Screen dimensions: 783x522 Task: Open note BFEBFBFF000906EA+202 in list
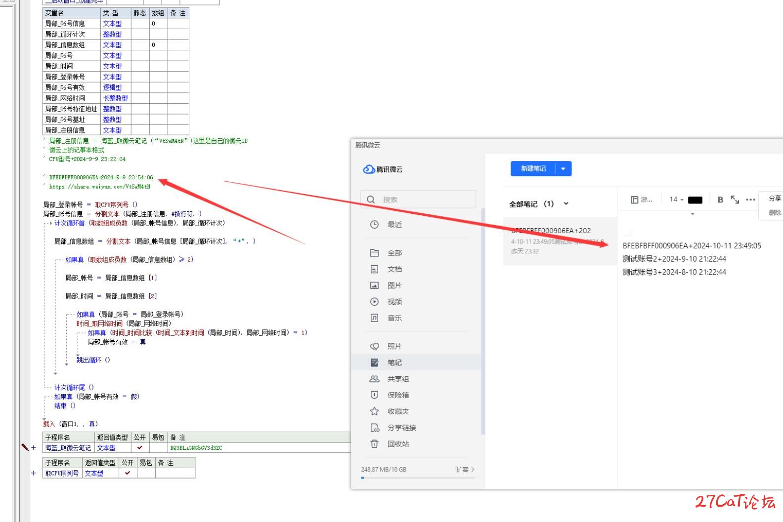point(560,241)
